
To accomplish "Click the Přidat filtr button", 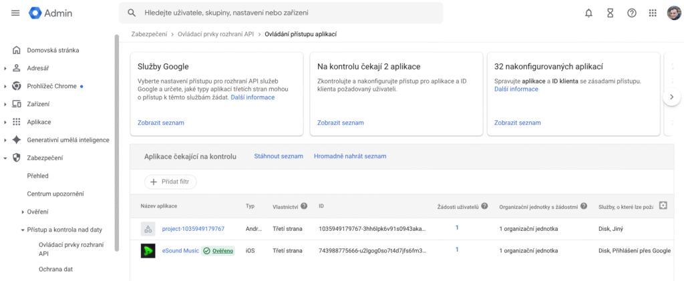I will [170, 181].
